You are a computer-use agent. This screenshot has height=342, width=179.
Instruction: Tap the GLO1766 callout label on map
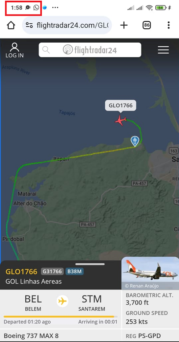[x=121, y=106]
